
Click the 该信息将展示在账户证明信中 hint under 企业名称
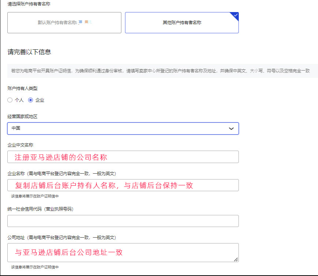click(35, 196)
